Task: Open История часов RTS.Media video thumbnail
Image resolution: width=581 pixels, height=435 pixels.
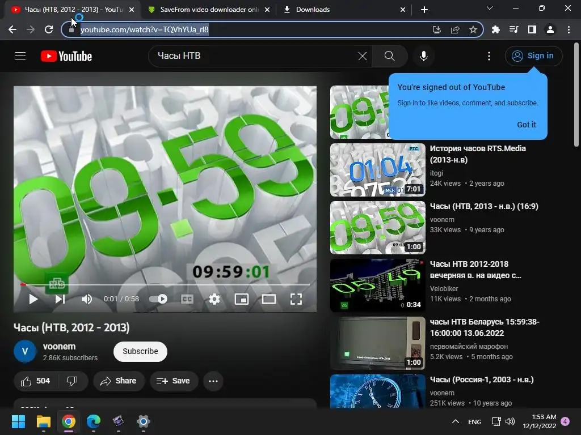Action: pyautogui.click(x=377, y=170)
